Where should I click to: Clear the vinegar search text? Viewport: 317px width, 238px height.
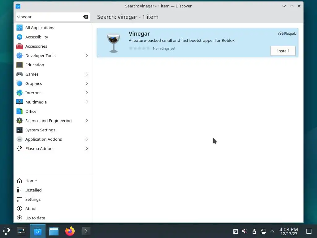coord(85,17)
